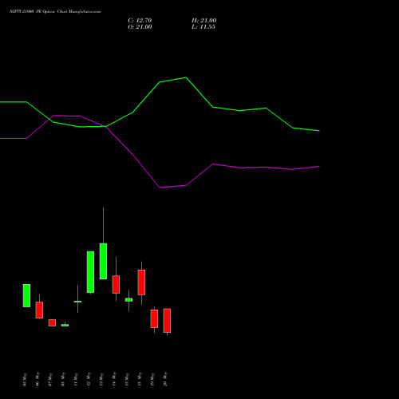Click the doji candle for 11 May
Viewport: 399px width, 399px height.
click(x=77, y=302)
